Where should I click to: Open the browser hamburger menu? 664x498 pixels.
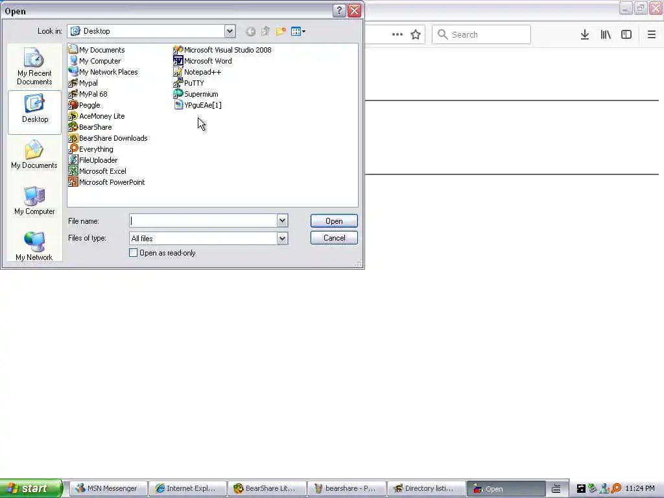point(651,35)
